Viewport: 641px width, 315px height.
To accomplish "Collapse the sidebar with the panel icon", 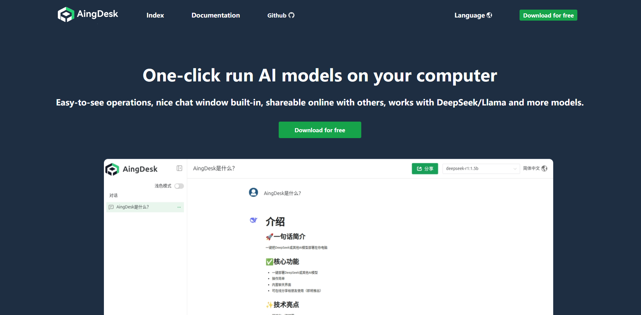I will point(179,168).
